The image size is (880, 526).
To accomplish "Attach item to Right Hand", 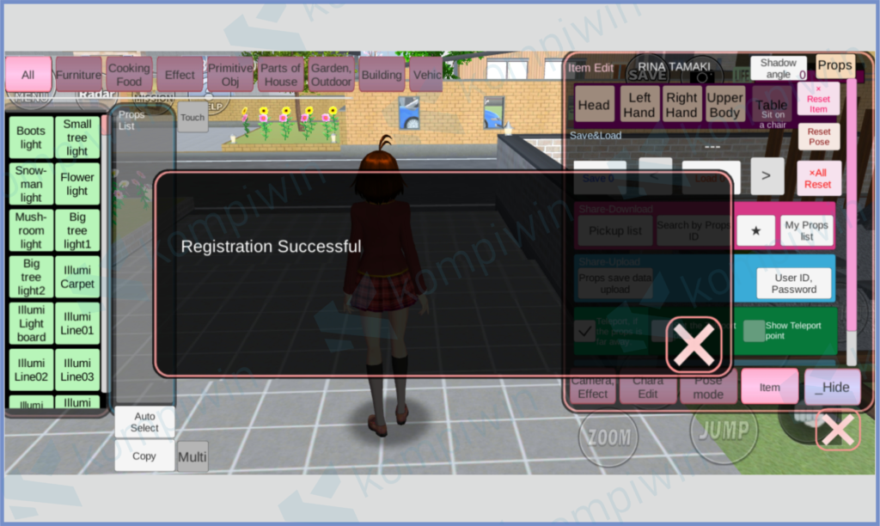I will [681, 104].
